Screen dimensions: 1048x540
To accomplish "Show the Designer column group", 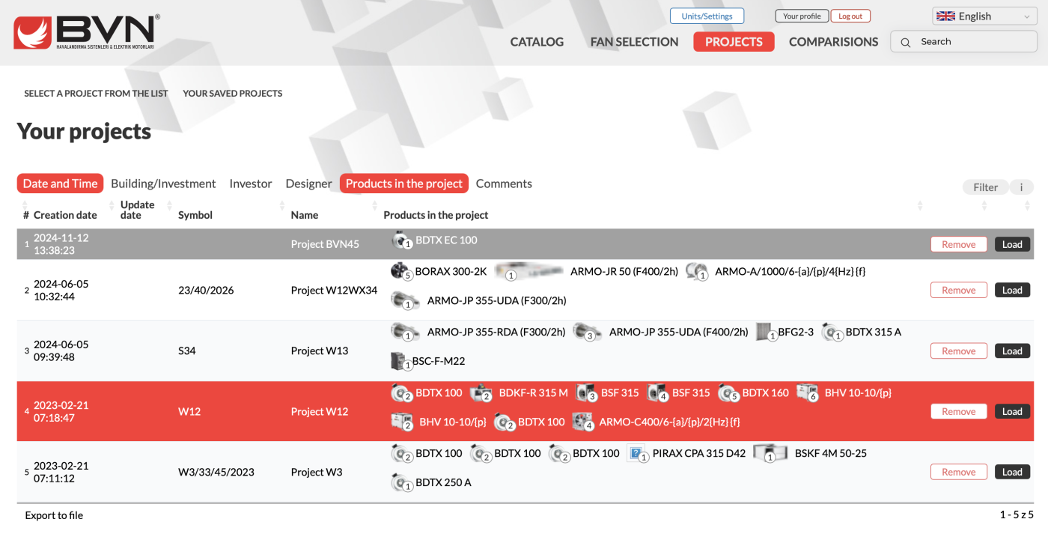I will [308, 183].
